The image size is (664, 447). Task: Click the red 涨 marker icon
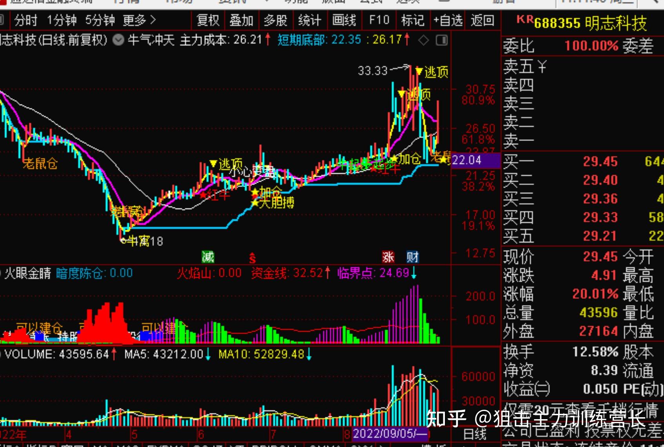[388, 257]
